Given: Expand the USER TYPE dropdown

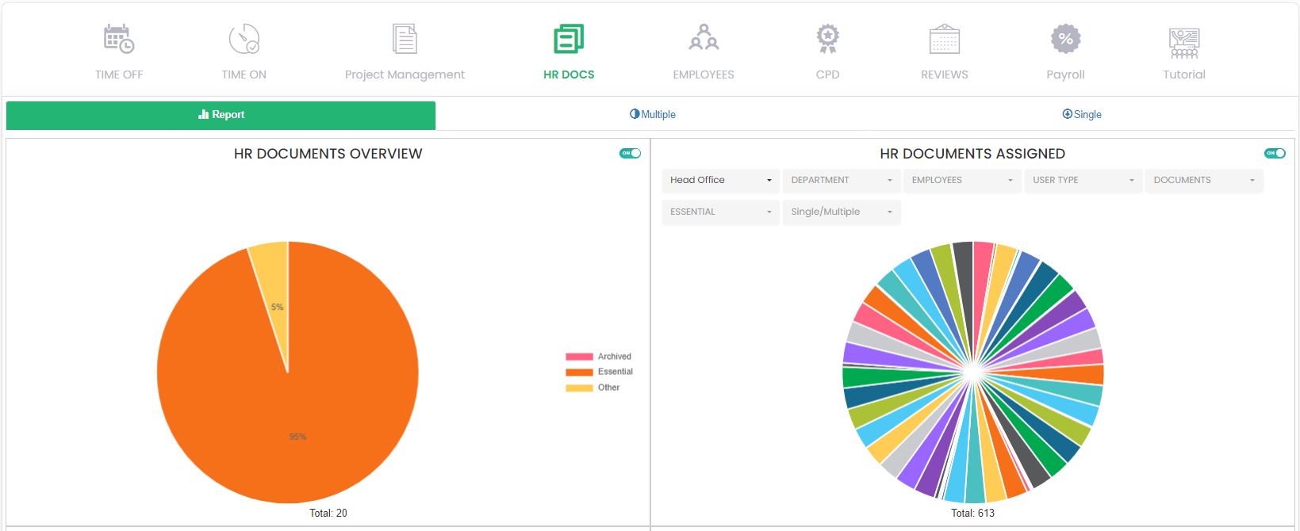Looking at the screenshot, I should (1083, 181).
